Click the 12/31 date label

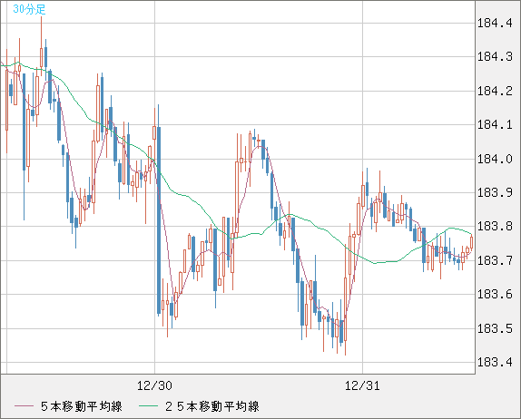tap(362, 385)
